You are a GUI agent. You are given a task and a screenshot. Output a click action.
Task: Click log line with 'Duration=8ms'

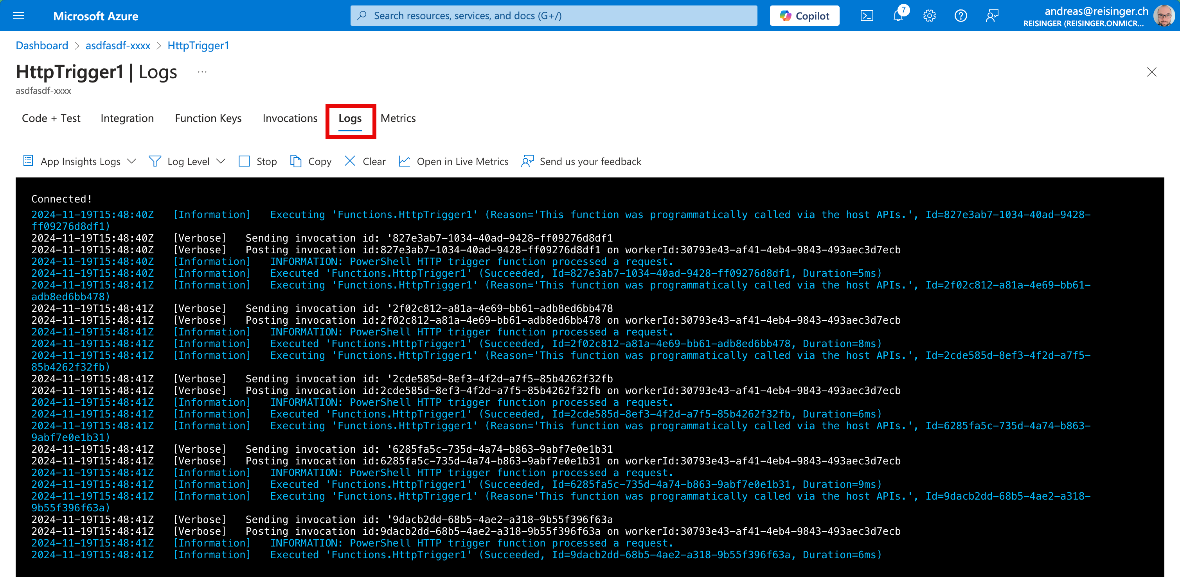(x=456, y=344)
